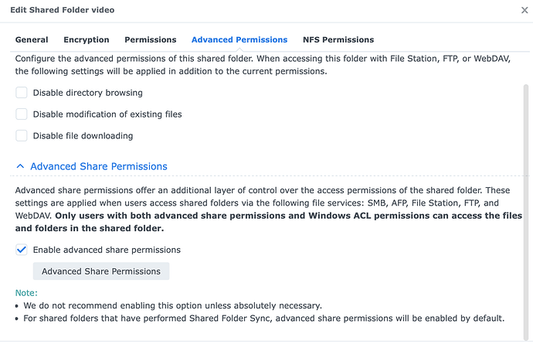The height and width of the screenshot is (344, 533).
Task: Click the blue Advanced Share Permissions section heading
Action: [99, 166]
